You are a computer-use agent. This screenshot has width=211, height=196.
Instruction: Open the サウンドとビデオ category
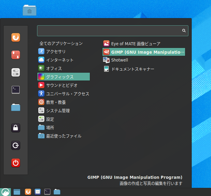[64, 85]
